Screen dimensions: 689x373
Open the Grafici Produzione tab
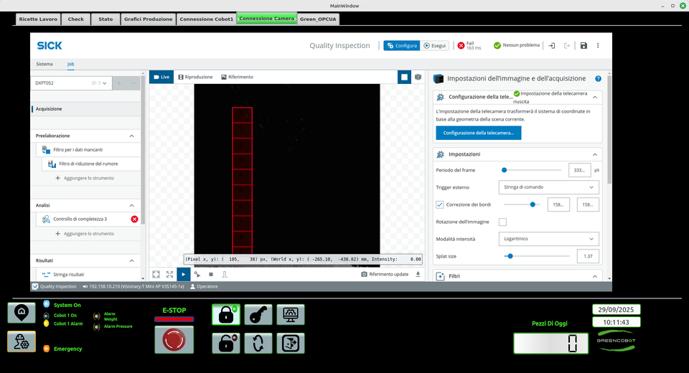pos(148,19)
